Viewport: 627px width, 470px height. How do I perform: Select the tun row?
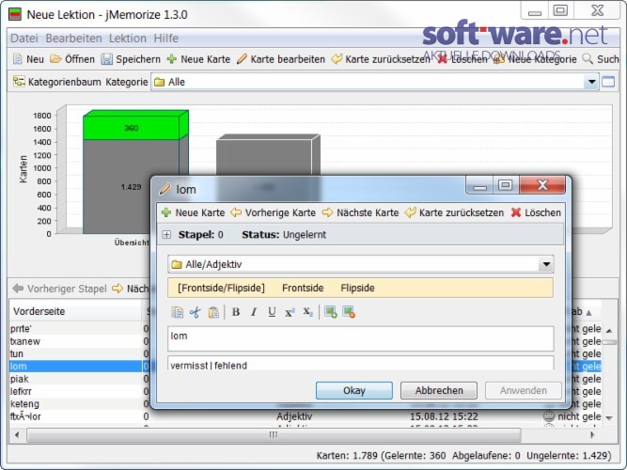pyautogui.click(x=76, y=353)
